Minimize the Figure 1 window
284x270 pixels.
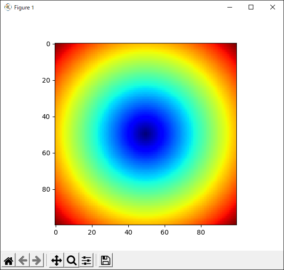pos(230,7)
